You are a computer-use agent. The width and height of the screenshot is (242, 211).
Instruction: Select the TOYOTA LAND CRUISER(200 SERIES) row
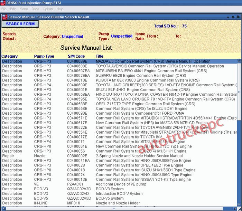[119, 85]
